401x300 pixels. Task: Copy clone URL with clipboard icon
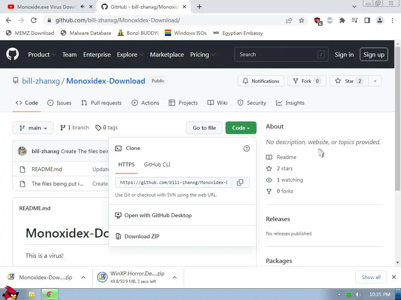pyautogui.click(x=240, y=182)
